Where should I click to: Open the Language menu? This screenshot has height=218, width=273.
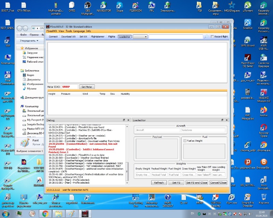click(79, 31)
